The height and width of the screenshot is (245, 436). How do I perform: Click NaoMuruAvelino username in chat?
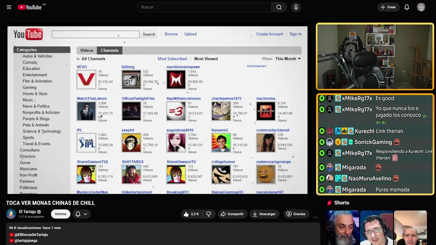point(370,178)
